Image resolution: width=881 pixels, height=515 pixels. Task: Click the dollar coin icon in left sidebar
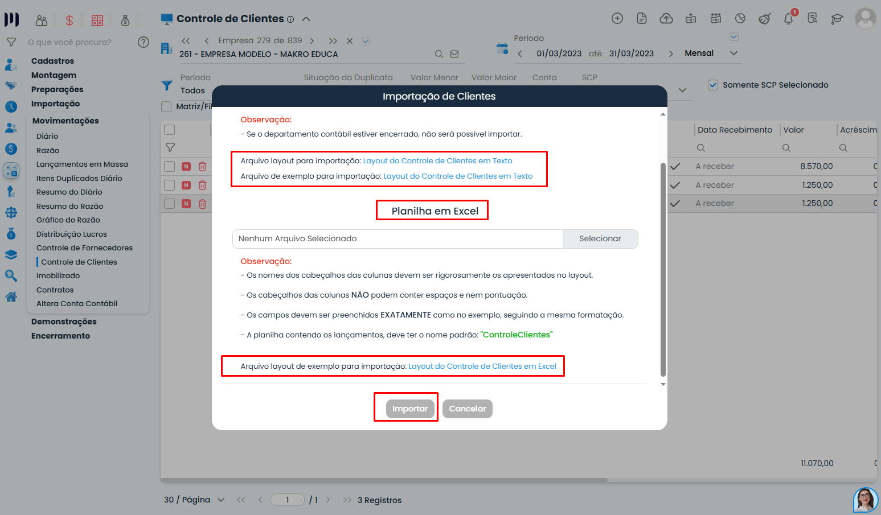coord(11,149)
